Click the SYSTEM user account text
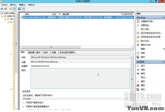Image resolution: width=165 pixels, height=112 pixels. point(27,99)
